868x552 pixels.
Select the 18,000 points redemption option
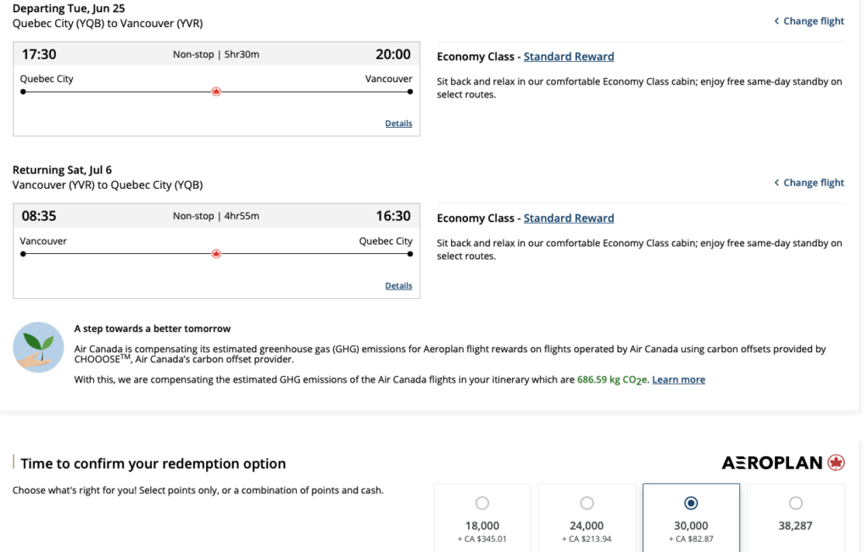pos(482,503)
